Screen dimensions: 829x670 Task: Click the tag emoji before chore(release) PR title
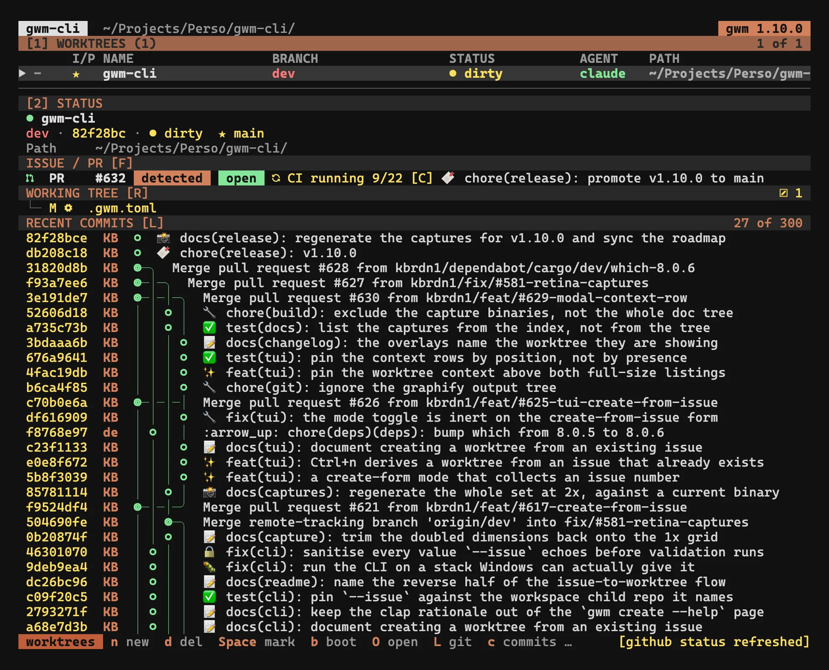tap(448, 178)
